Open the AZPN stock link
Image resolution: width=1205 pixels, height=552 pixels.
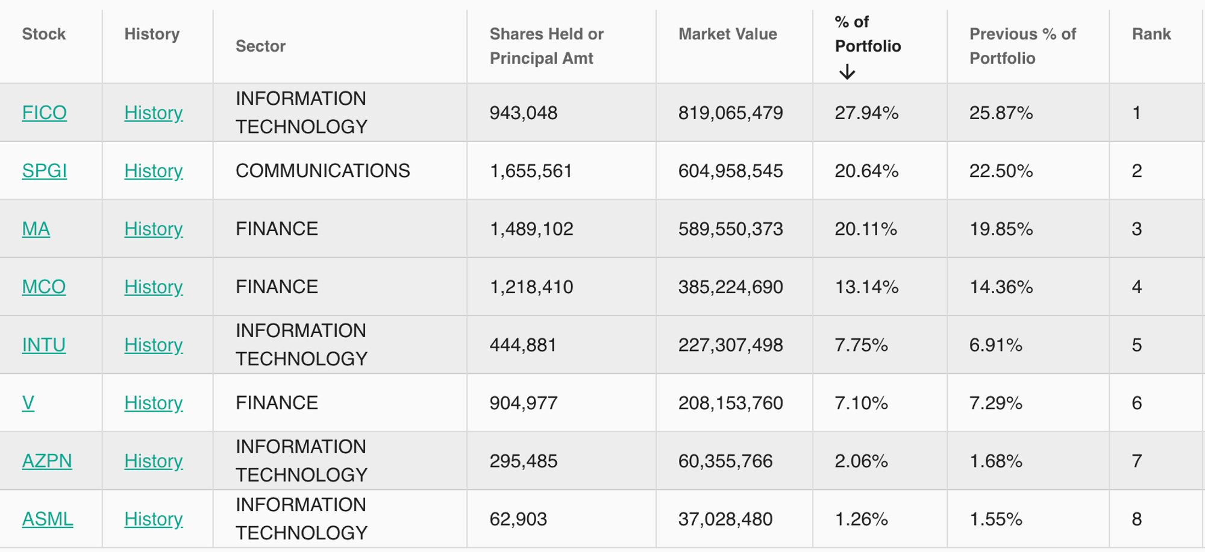[46, 461]
